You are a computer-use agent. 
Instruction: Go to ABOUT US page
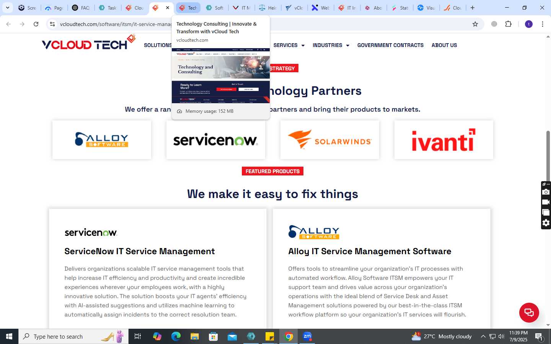444,45
